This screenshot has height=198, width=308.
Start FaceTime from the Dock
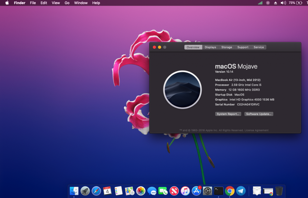point(162,191)
